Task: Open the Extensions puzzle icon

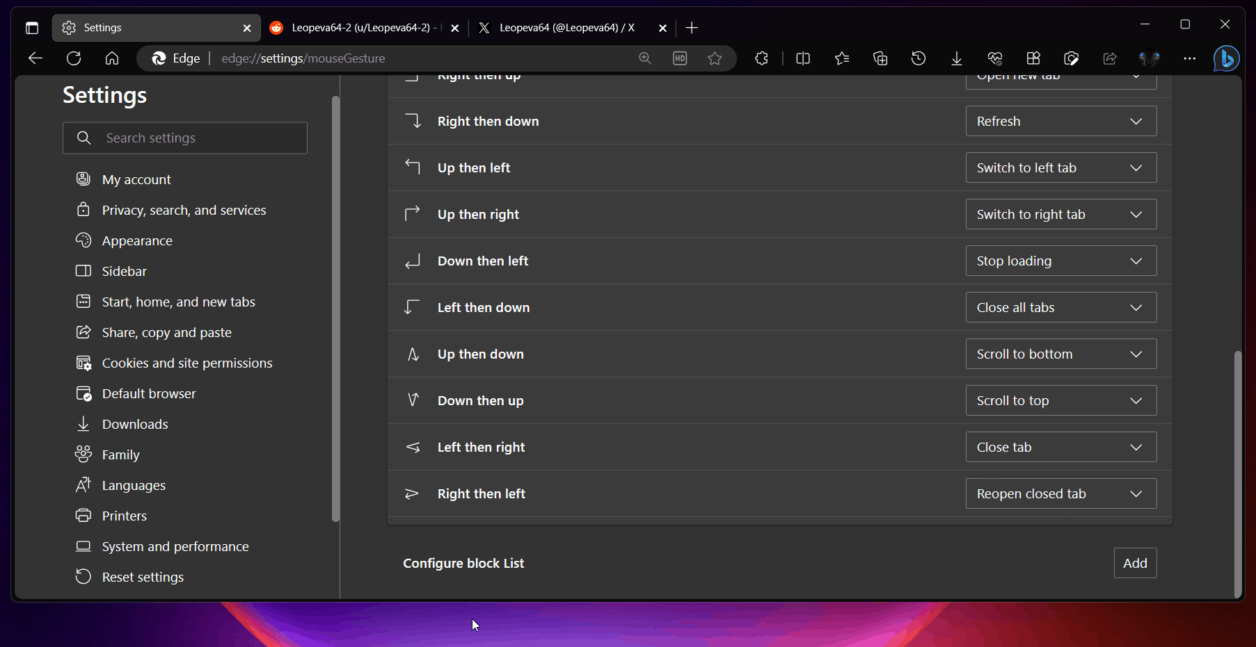Action: click(x=762, y=58)
